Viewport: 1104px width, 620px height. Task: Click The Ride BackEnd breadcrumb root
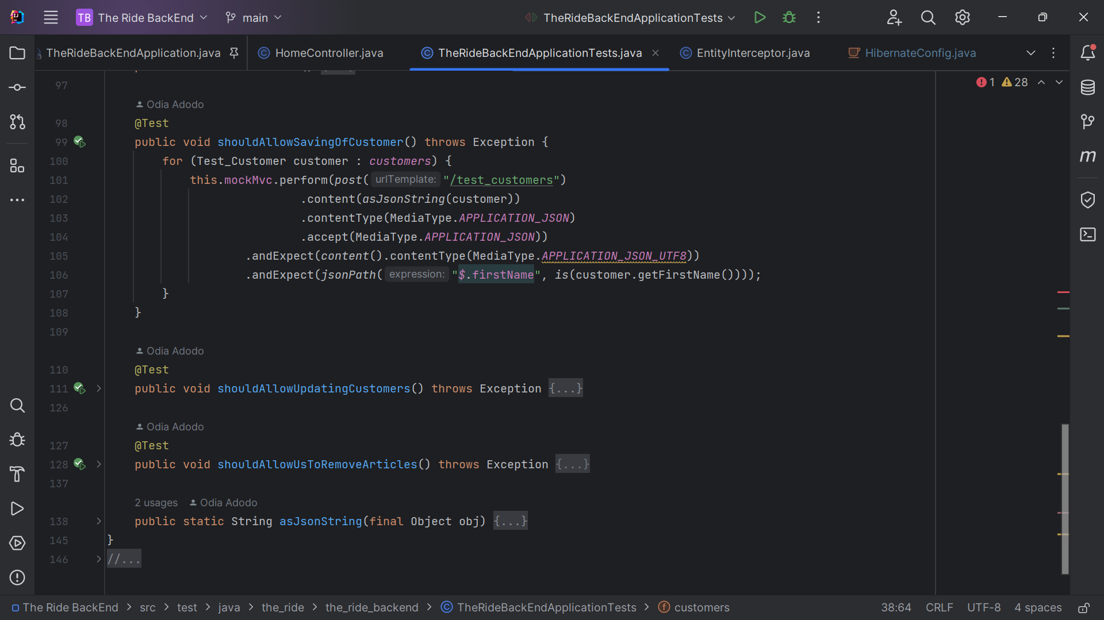[x=65, y=607]
